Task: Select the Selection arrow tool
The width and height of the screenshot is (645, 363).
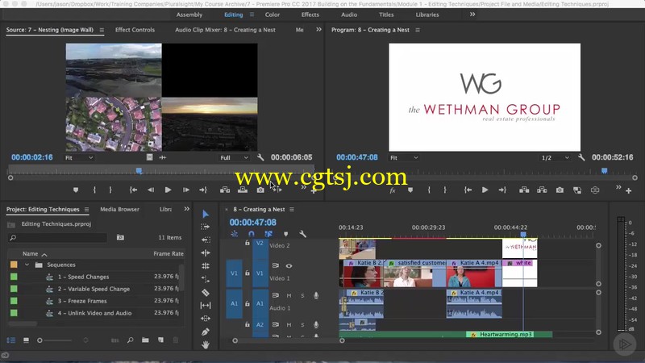Action: tap(206, 214)
